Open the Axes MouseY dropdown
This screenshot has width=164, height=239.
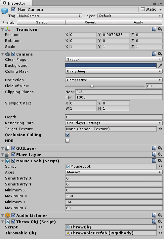pos(114,172)
